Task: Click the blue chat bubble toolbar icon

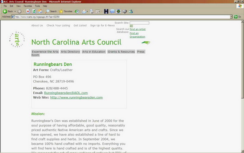Action: click(x=112, y=11)
